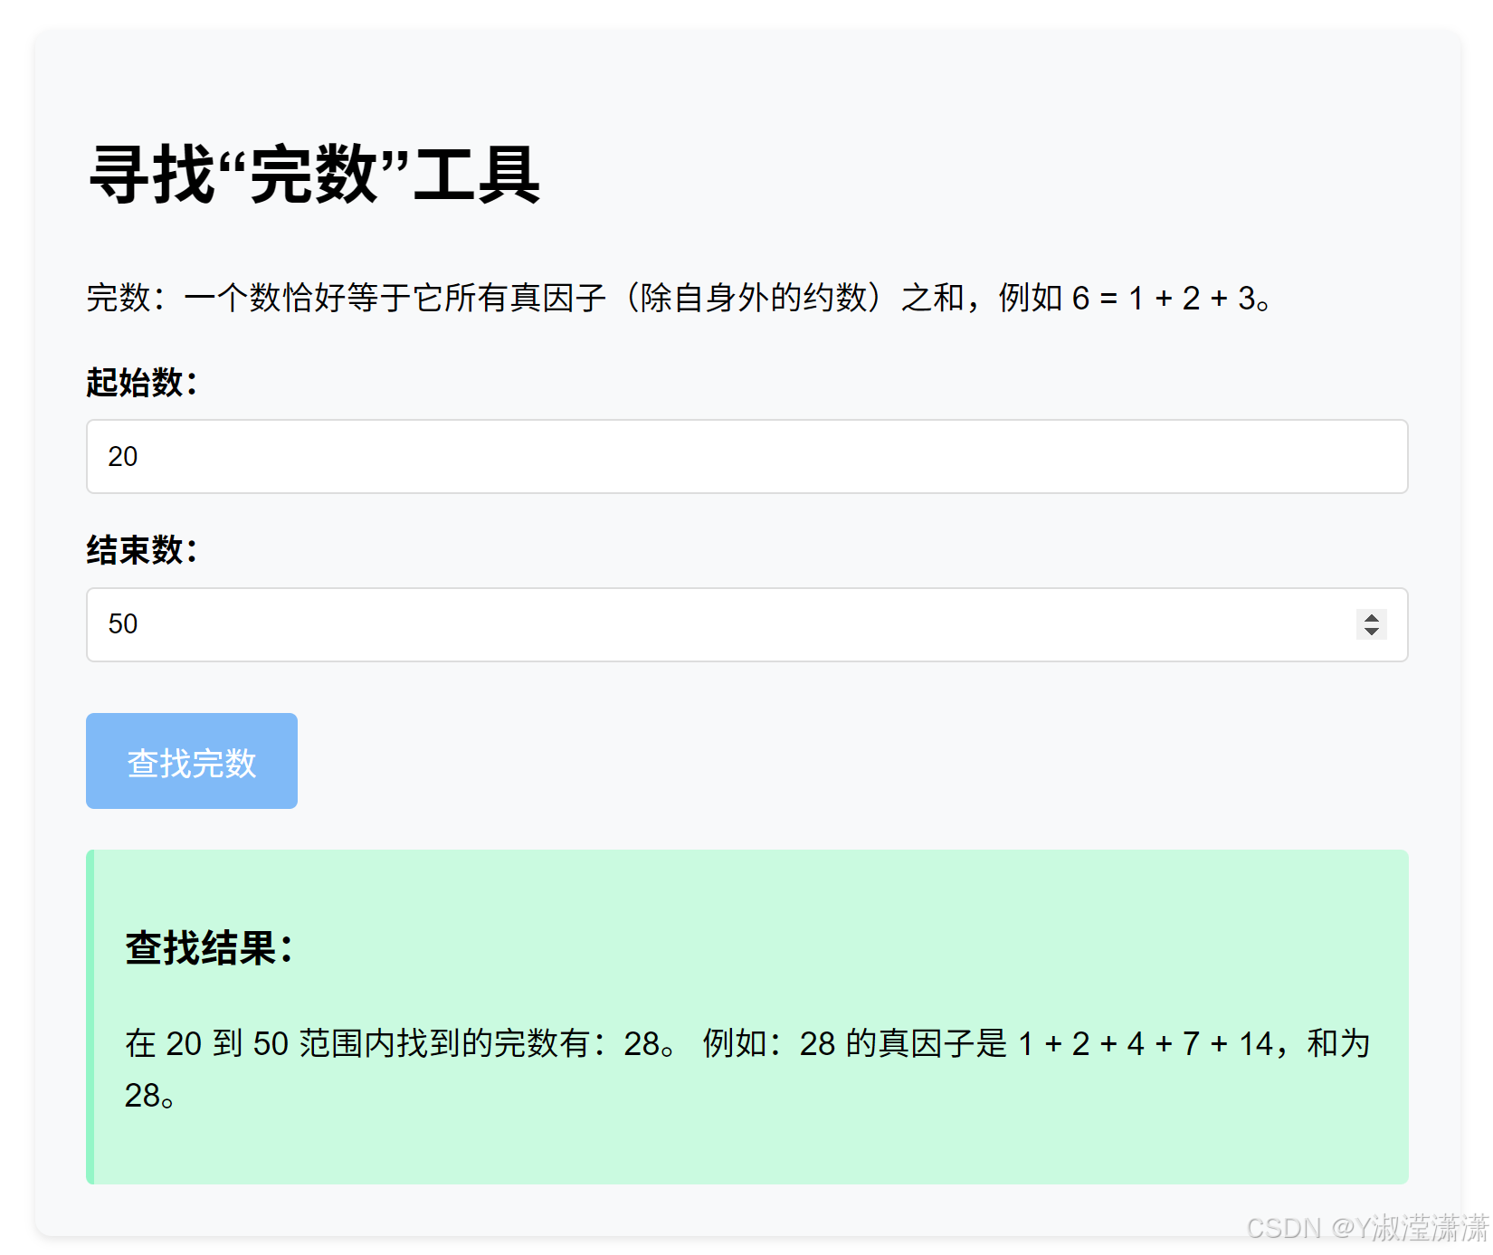Decrease 结束数 with the stepper down arrow
Screen dimensions: 1493x1255
(x=1371, y=632)
